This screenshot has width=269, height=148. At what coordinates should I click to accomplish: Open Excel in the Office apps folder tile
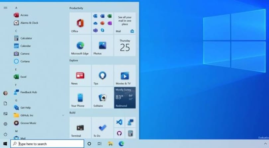pyautogui.click(x=110, y=16)
